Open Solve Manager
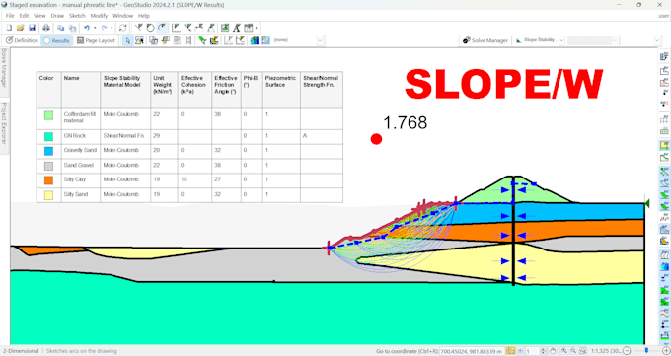 [x=485, y=40]
